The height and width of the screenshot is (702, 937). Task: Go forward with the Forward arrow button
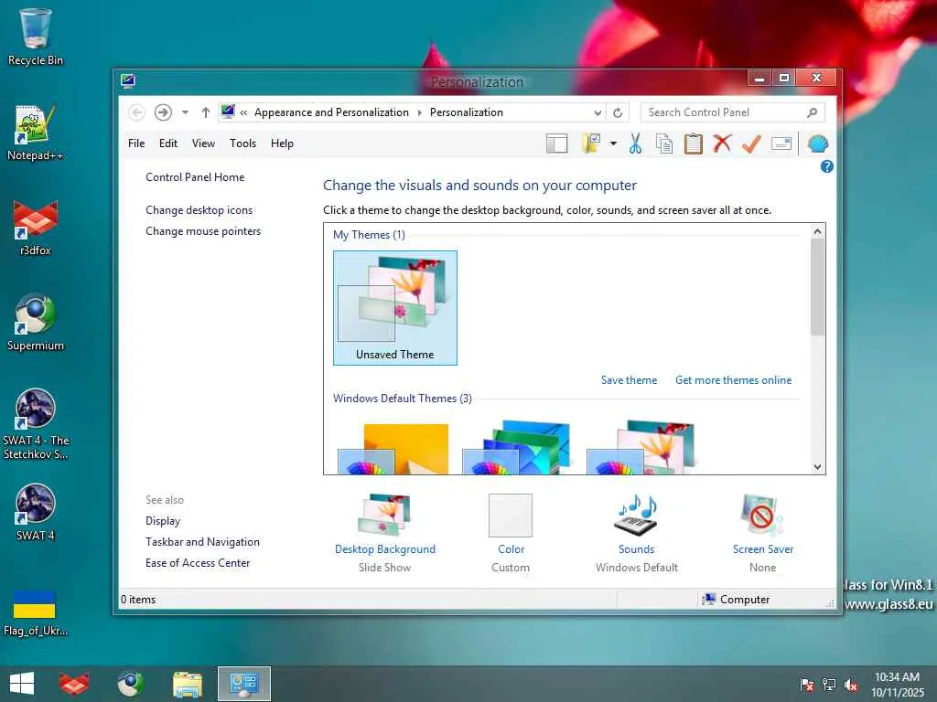[163, 112]
